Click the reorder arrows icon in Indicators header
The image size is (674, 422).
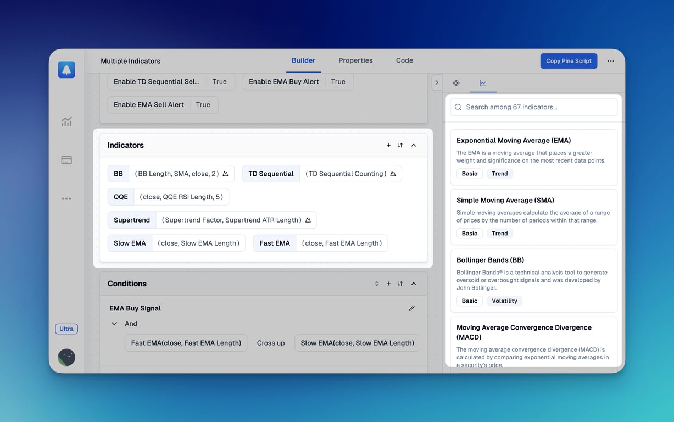pos(400,146)
